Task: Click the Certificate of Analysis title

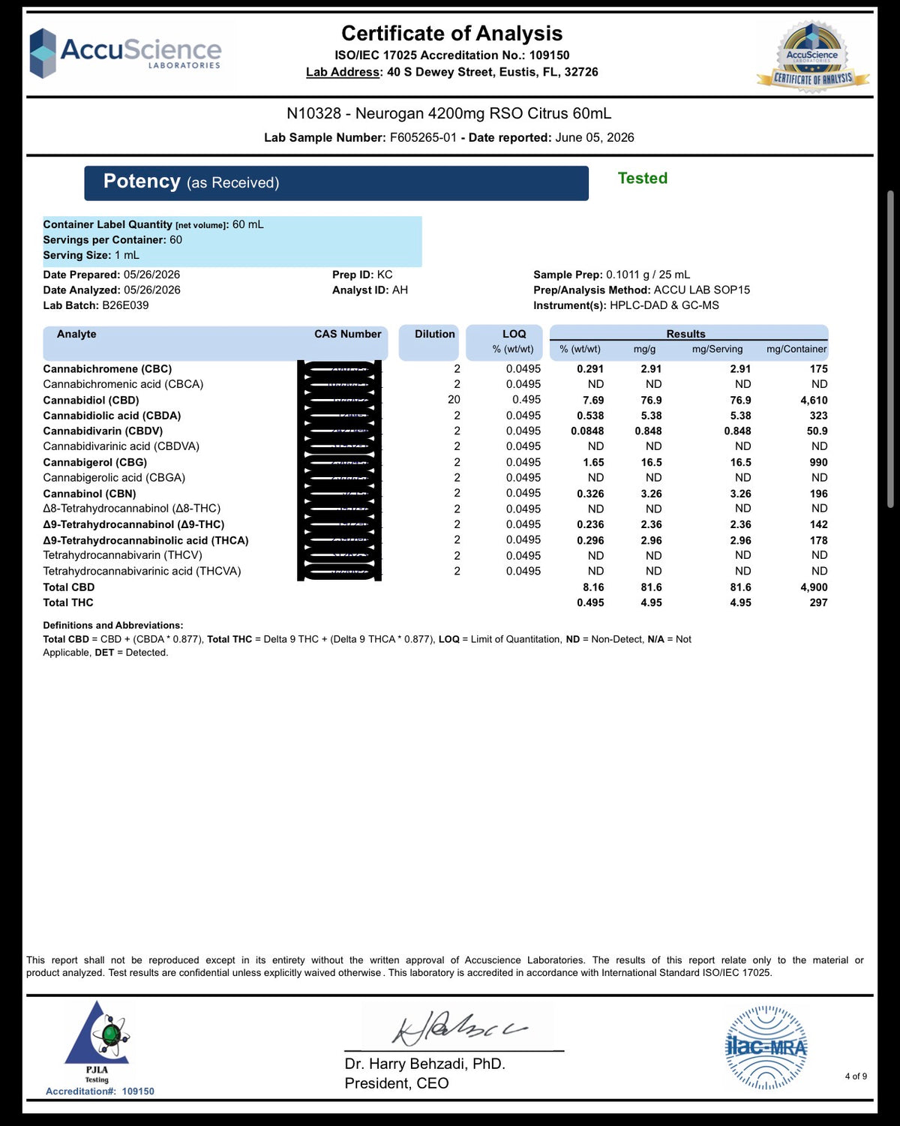Action: 451,34
